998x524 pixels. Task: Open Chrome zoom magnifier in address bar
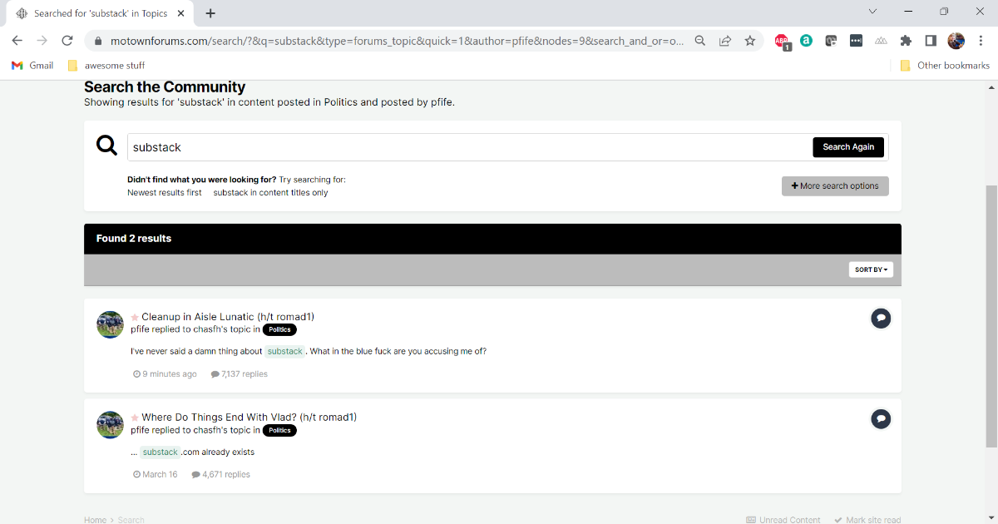(x=700, y=40)
